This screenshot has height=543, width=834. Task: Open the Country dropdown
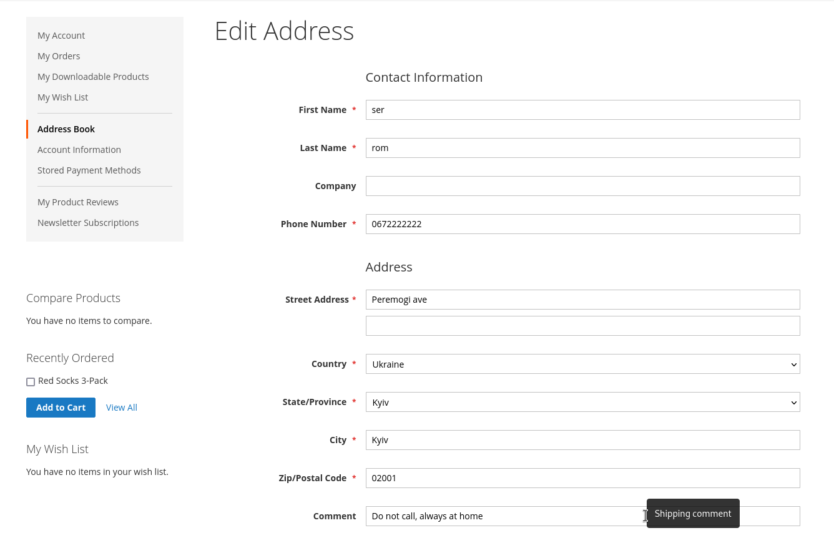(582, 364)
